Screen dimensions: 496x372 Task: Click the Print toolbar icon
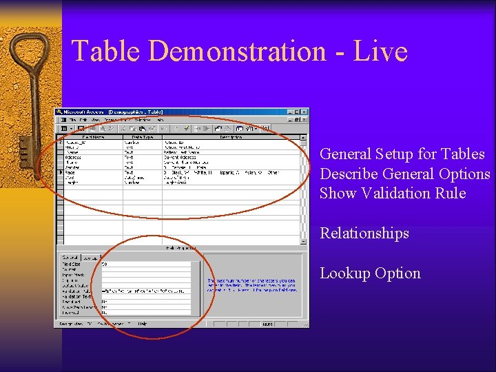pos(93,128)
